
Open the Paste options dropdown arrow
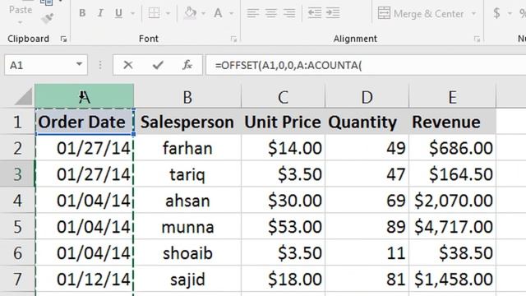(x=20, y=22)
